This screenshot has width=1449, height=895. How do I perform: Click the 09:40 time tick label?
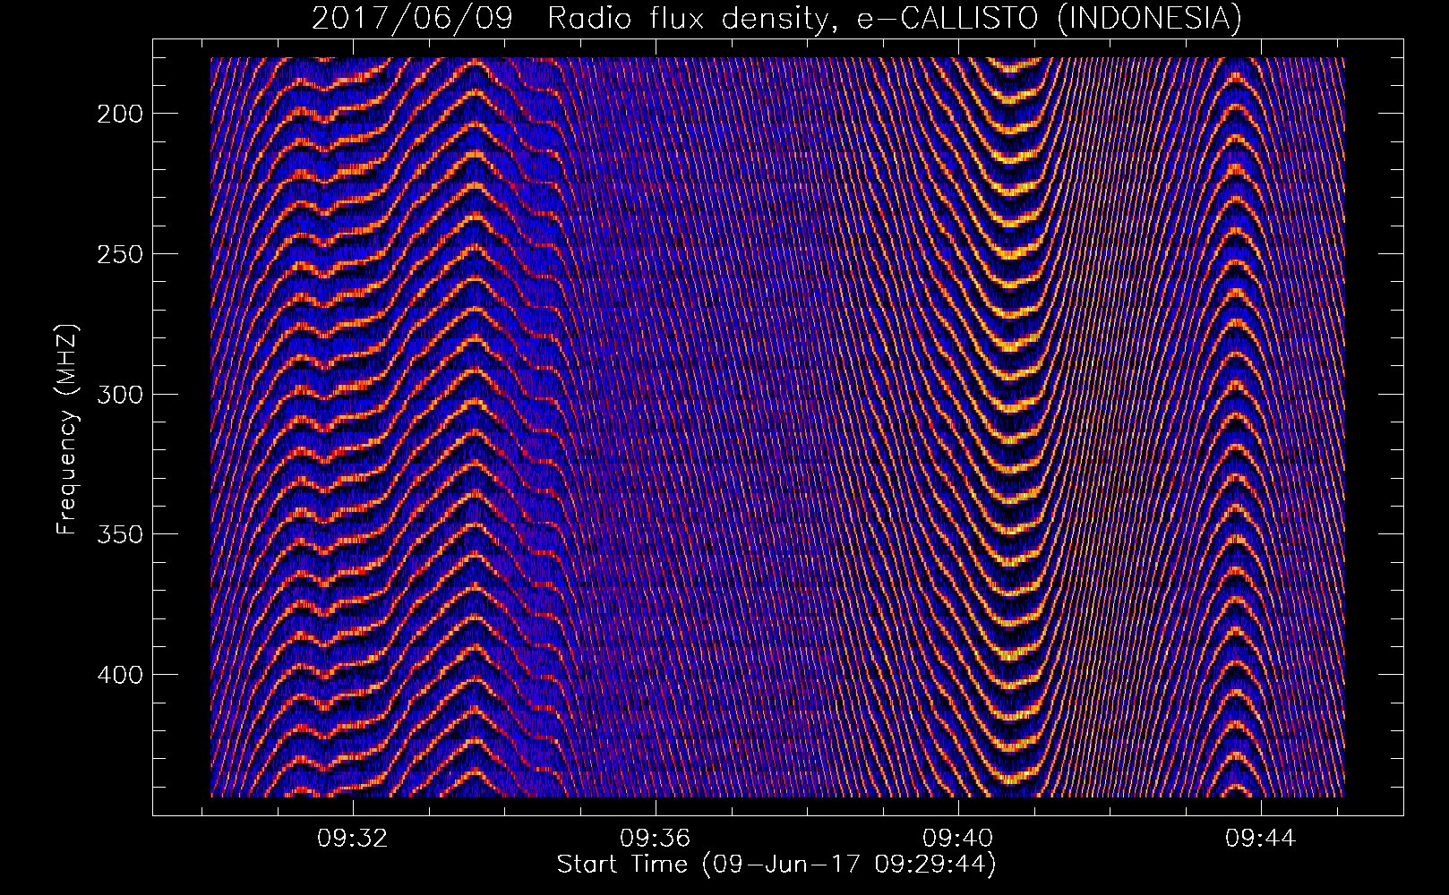click(958, 838)
